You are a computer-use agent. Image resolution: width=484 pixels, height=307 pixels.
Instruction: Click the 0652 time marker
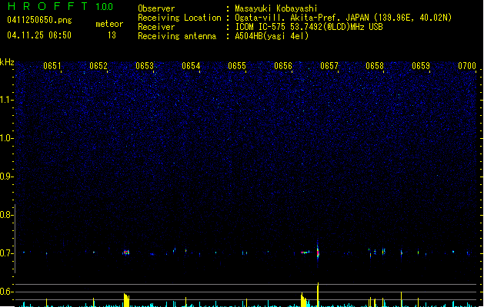click(98, 66)
